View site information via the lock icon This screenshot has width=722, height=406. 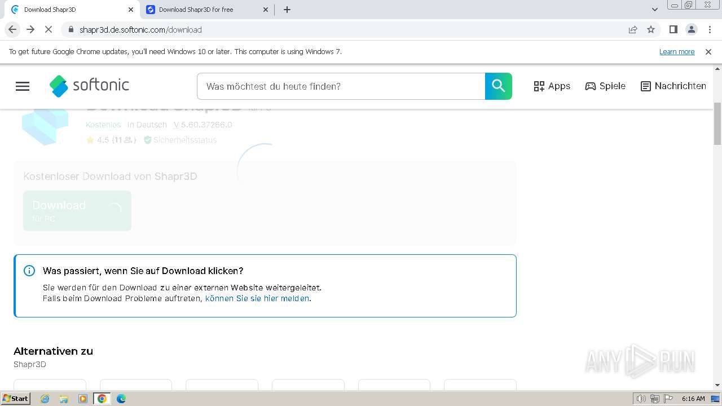71,29
